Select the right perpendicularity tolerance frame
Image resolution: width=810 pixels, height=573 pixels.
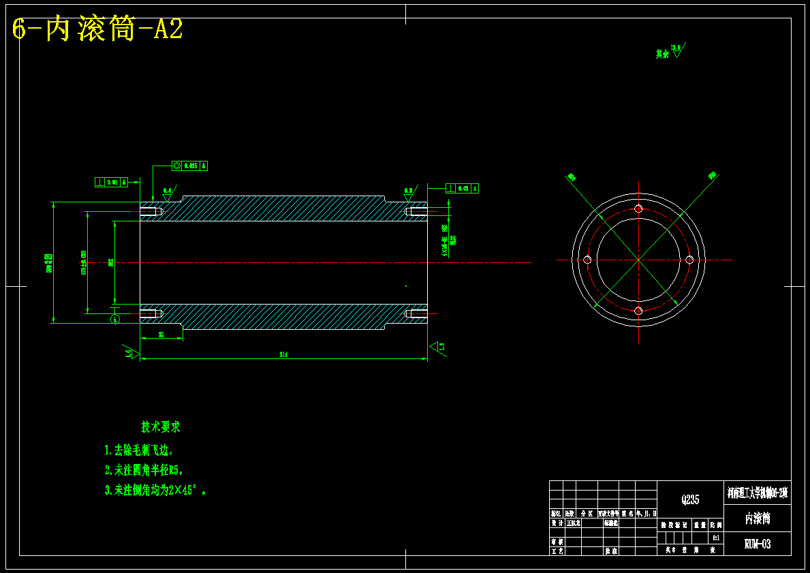(463, 189)
